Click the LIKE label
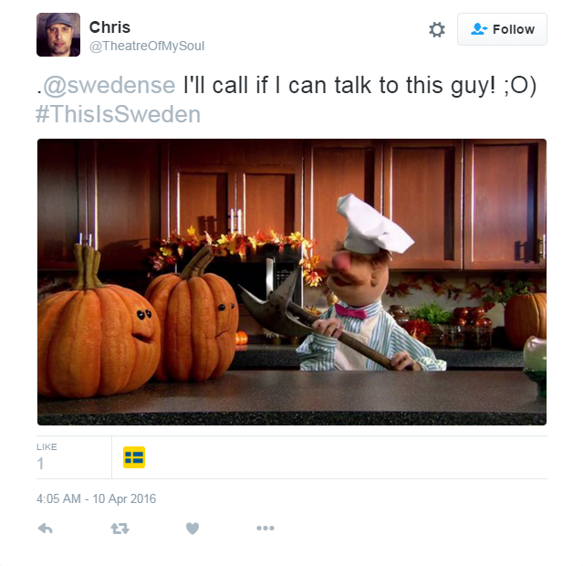The height and width of the screenshot is (566, 583). (47, 447)
